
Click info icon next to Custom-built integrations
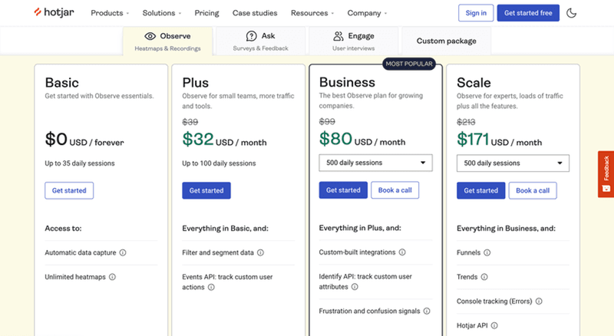coord(402,252)
